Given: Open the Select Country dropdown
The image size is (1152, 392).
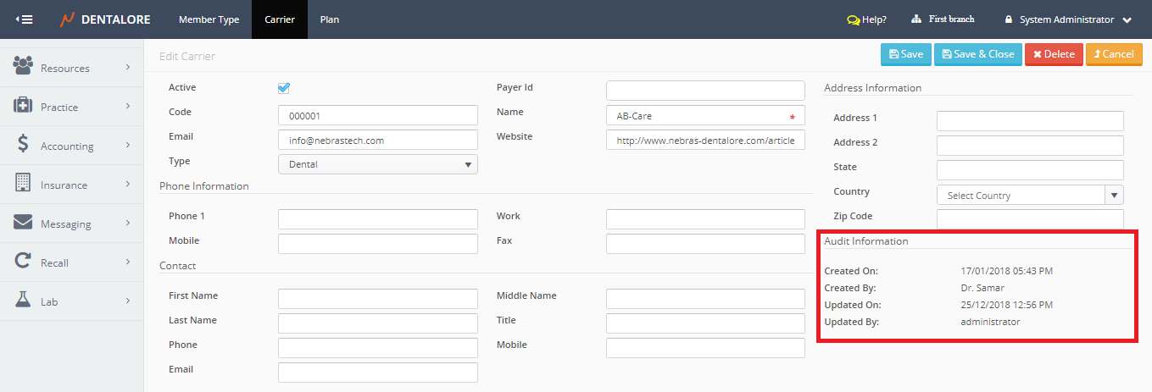Looking at the screenshot, I should coord(1029,196).
